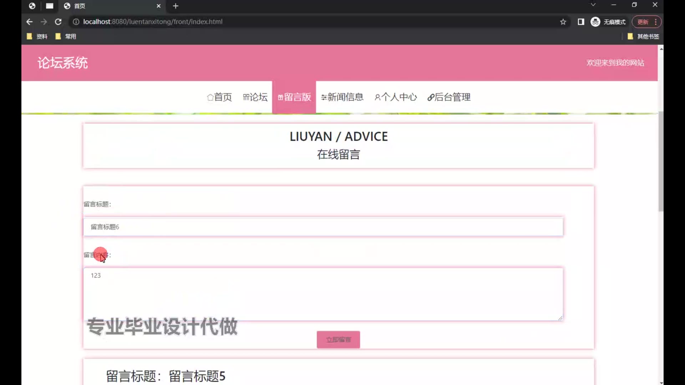The image size is (685, 385).
Task: Reload the current page
Action: (58, 22)
